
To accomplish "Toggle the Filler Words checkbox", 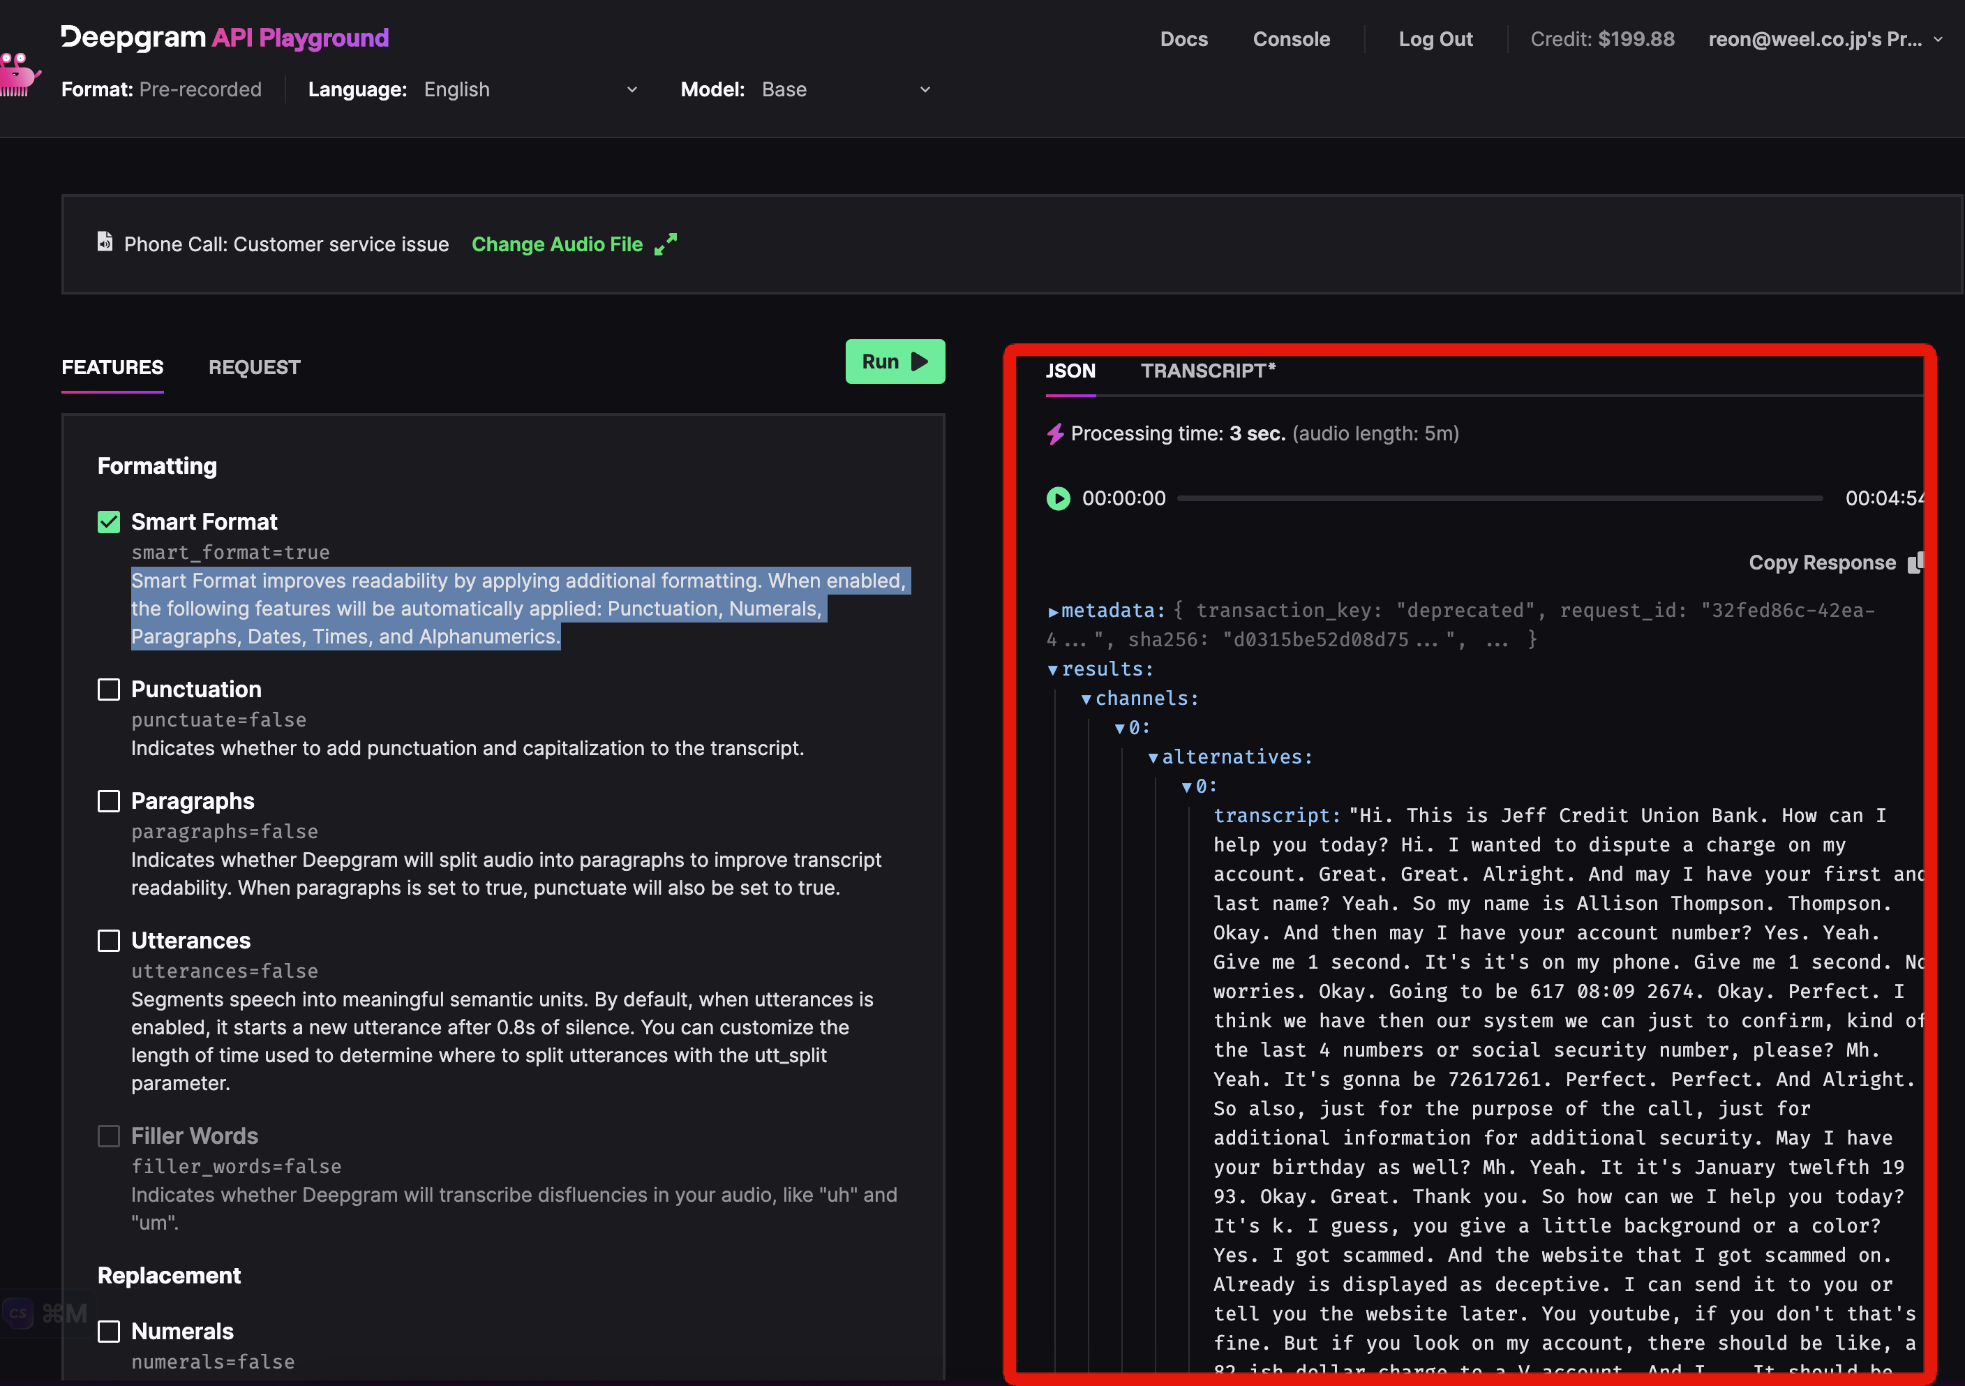I will click(x=109, y=1136).
